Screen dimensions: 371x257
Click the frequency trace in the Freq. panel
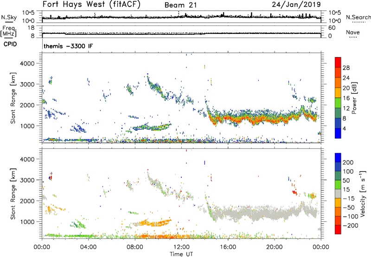(x=181, y=33)
